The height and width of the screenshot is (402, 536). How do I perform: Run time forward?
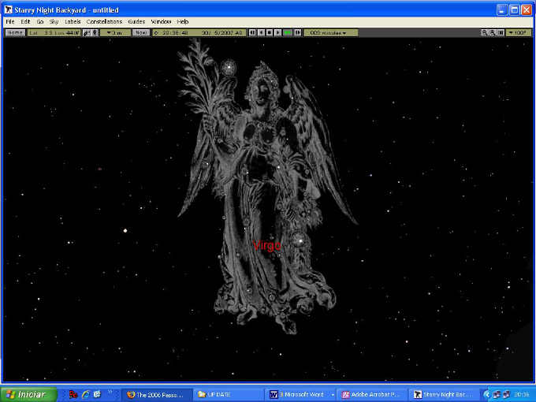(x=278, y=32)
